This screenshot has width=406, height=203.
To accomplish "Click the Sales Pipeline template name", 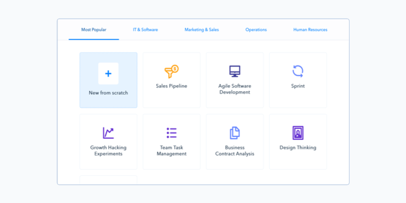I will [x=171, y=86].
